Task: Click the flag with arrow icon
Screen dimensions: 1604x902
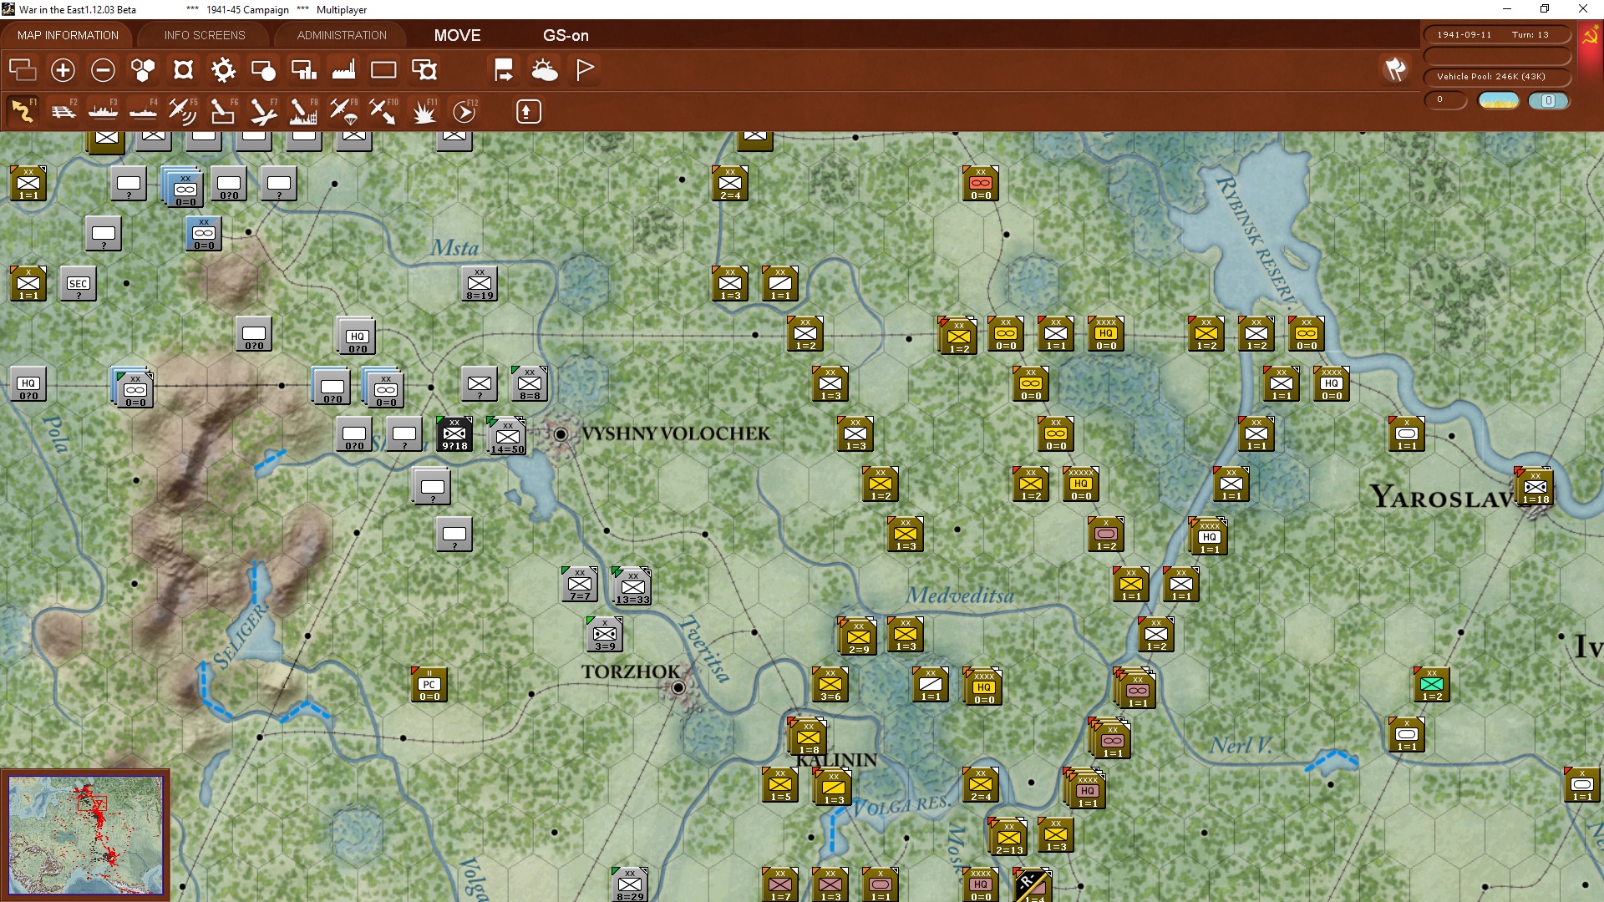Action: click(504, 70)
